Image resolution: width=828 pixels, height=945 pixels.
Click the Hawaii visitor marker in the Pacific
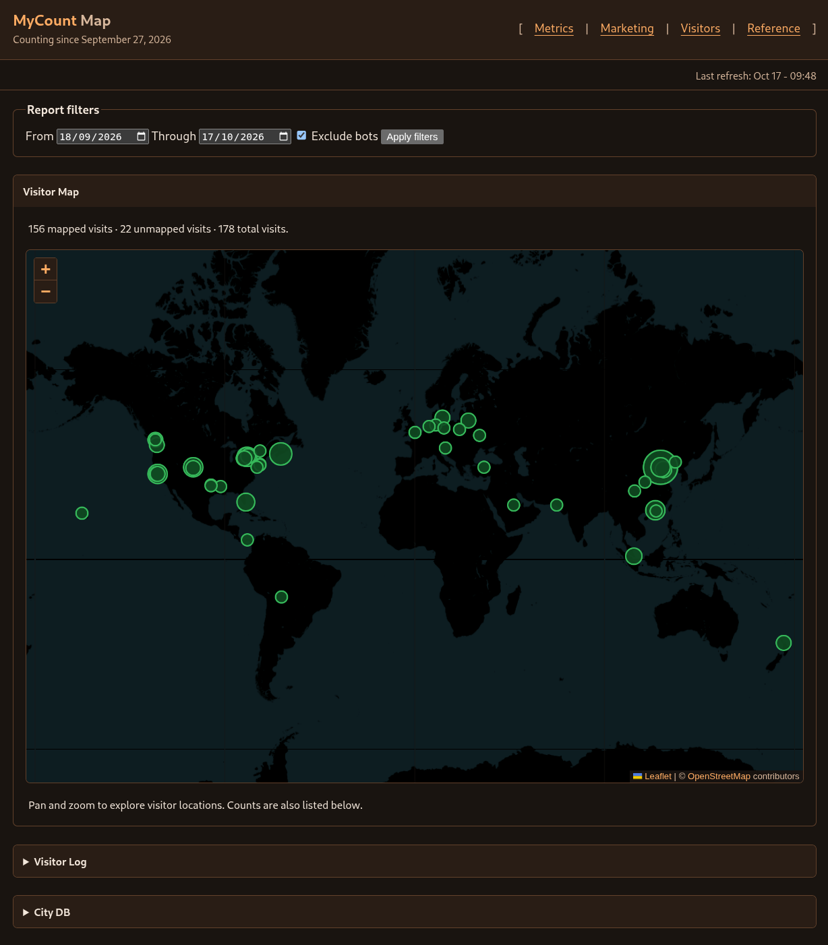coord(82,513)
